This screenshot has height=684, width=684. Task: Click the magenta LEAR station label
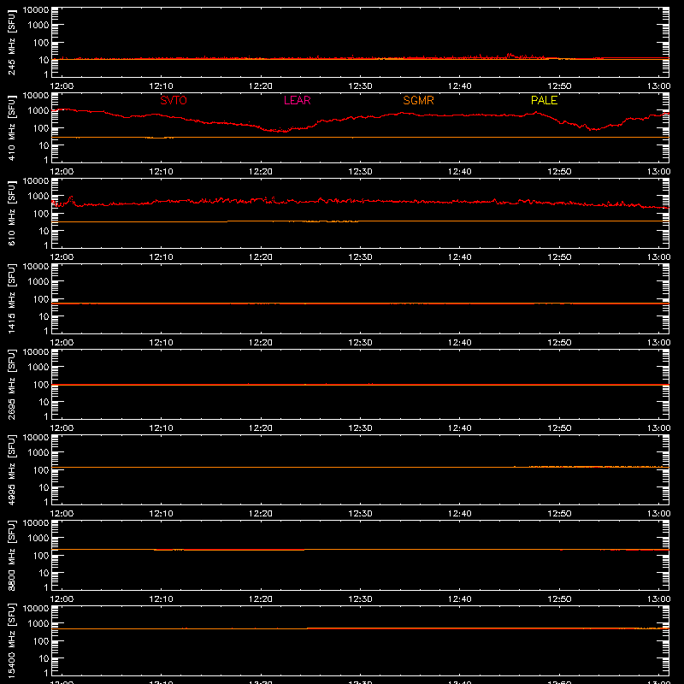[x=297, y=100]
